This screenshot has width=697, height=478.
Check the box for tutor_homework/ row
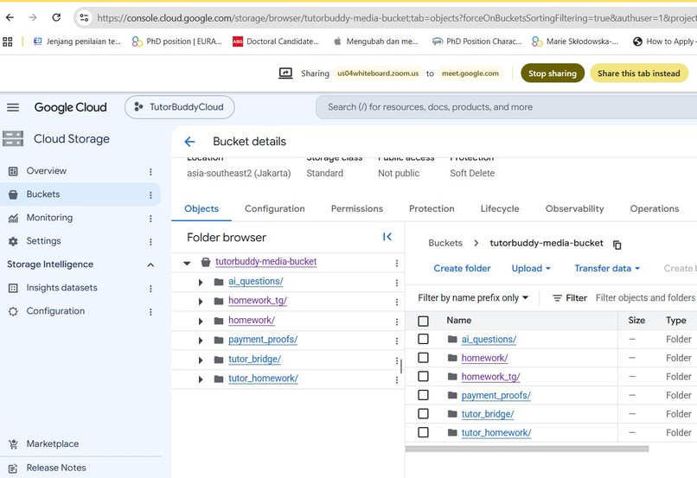point(423,433)
